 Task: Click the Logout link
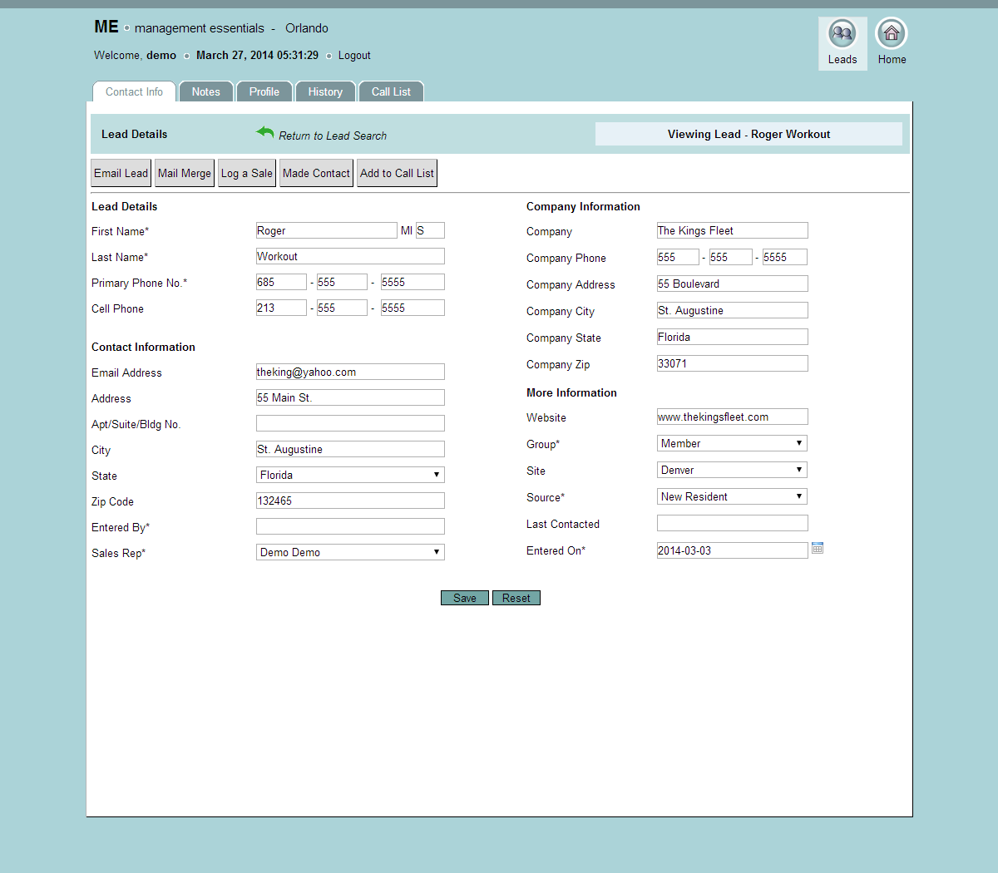[x=354, y=56]
